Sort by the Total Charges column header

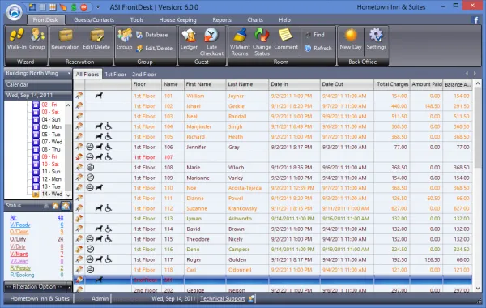coord(392,84)
